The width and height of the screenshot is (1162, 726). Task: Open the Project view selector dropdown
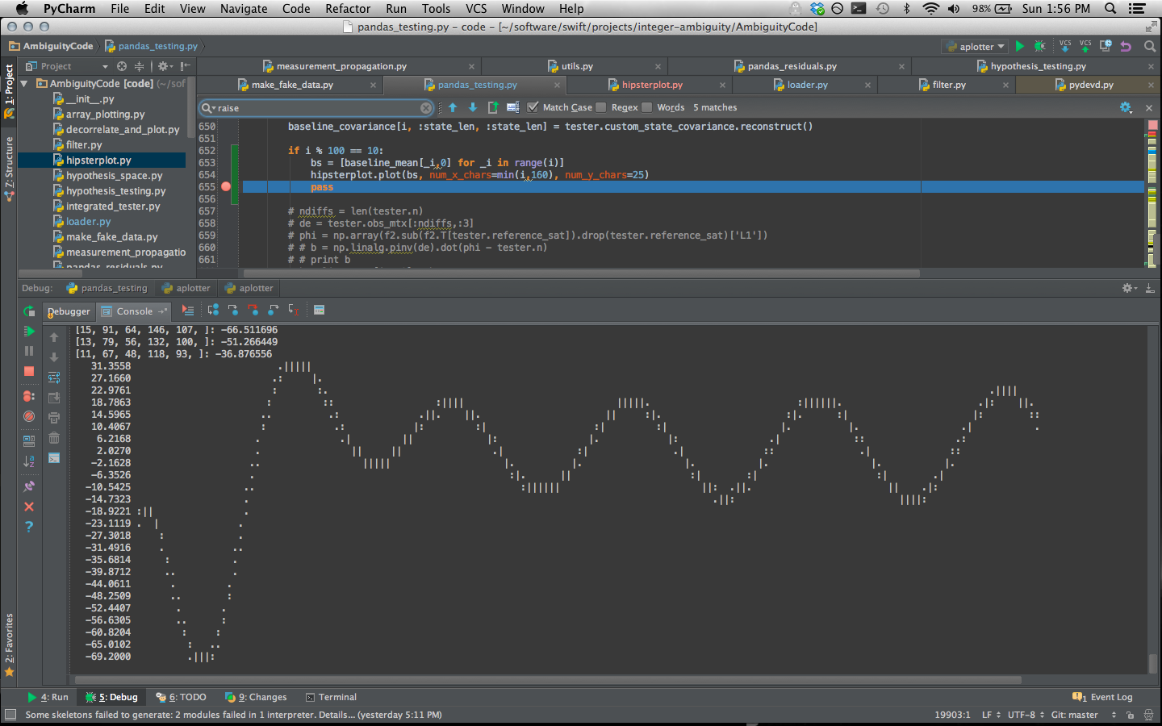tap(105, 67)
